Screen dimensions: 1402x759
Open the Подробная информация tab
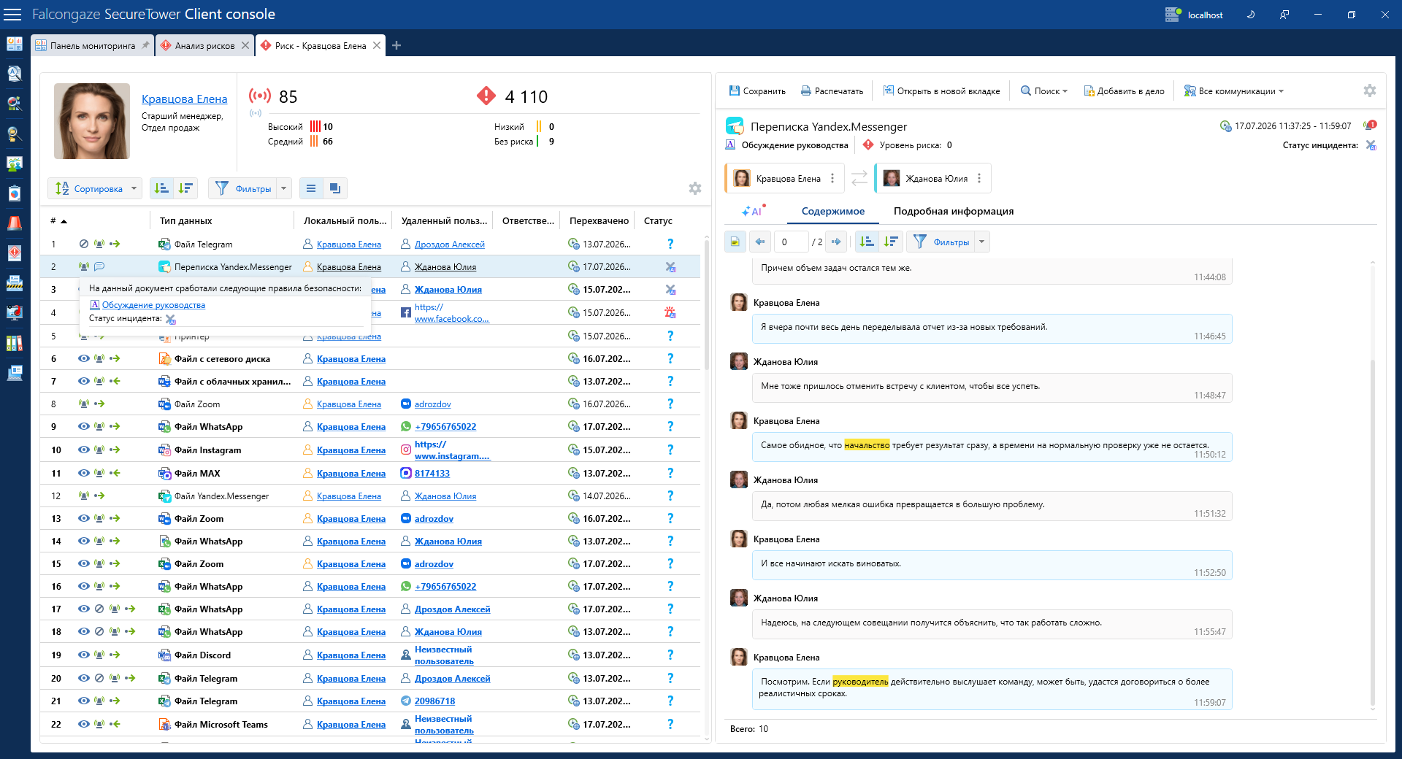(x=954, y=211)
